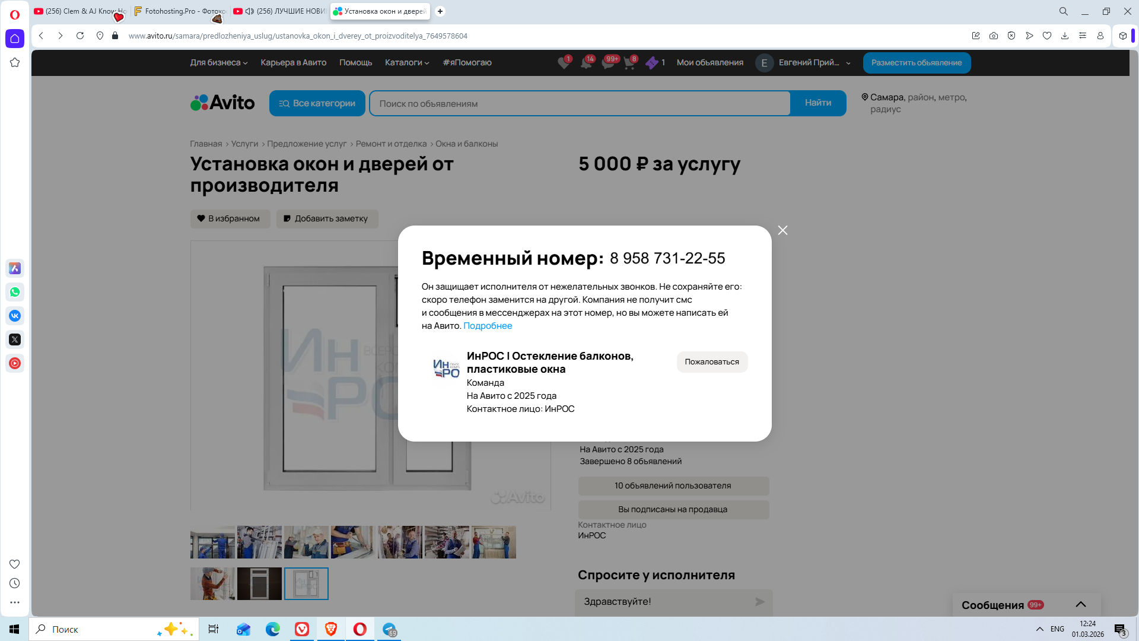
Task: Open the Помощь menu item
Action: point(355,62)
